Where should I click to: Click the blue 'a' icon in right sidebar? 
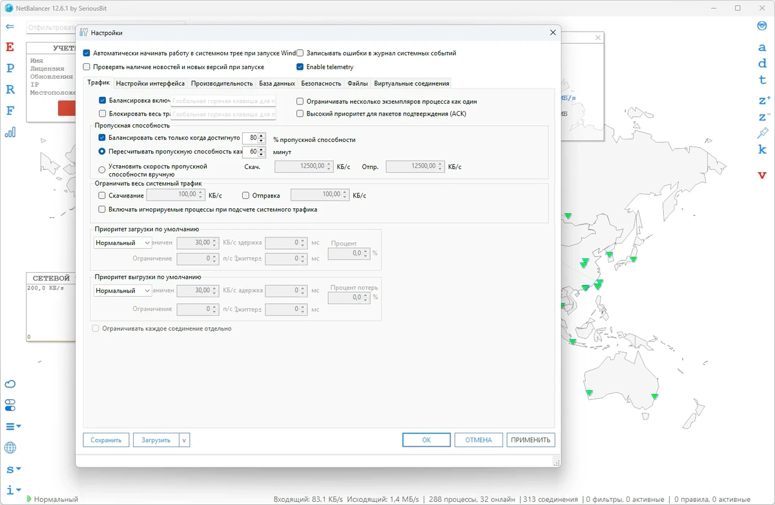tap(762, 48)
